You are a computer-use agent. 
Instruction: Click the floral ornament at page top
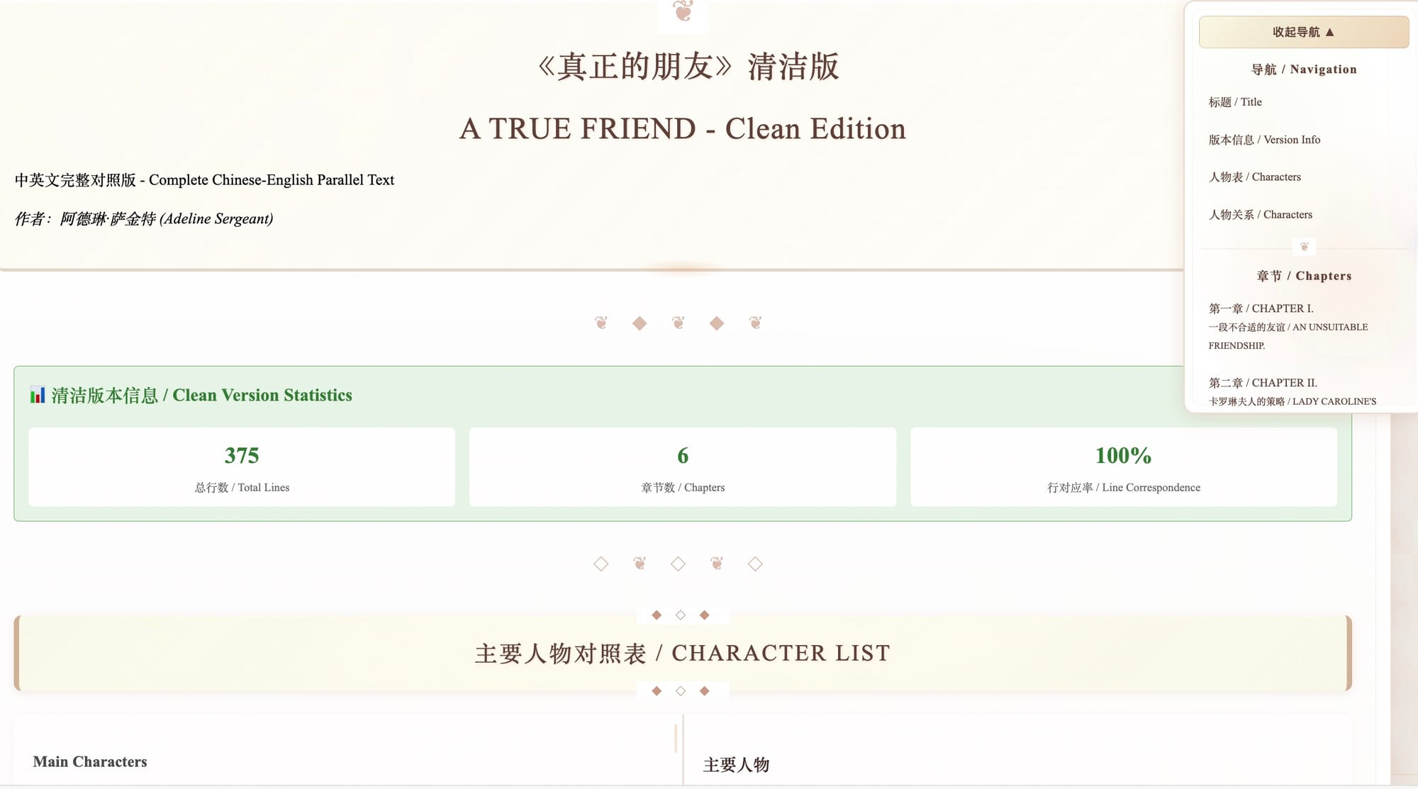[683, 11]
